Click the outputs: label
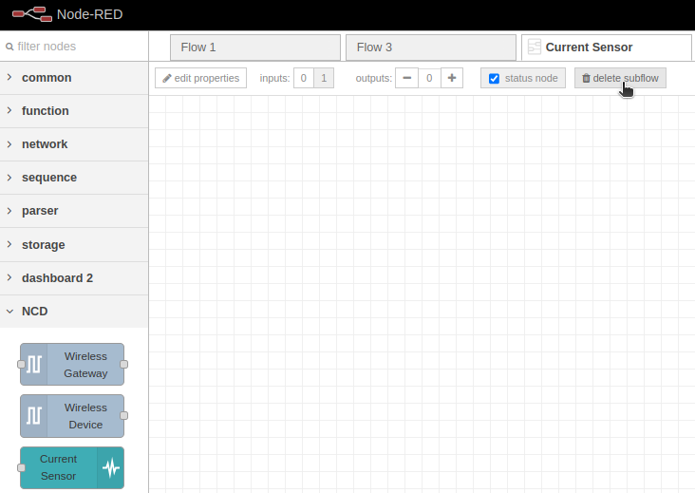Image resolution: width=695 pixels, height=493 pixels. (x=374, y=79)
